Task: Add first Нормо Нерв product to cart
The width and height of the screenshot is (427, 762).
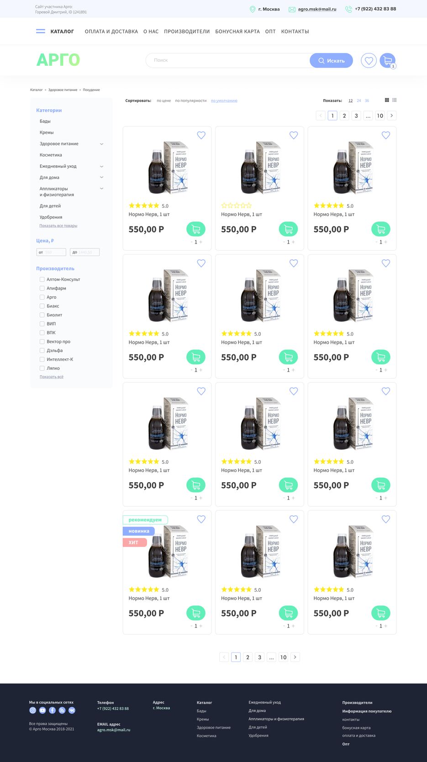Action: point(196,229)
